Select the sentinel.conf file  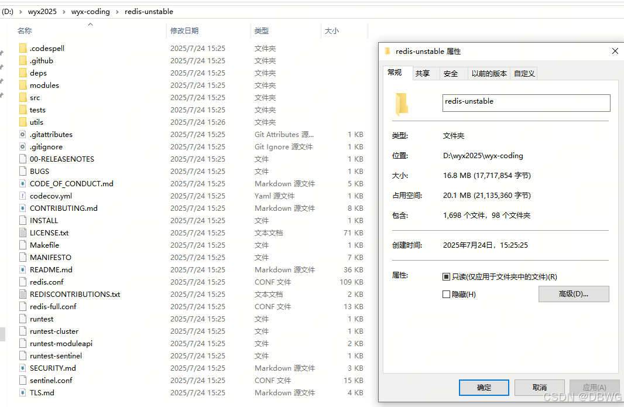[x=51, y=380]
